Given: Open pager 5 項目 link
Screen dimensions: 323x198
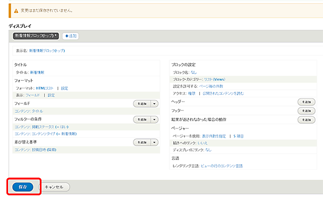Looking at the screenshot, I should [238, 136].
